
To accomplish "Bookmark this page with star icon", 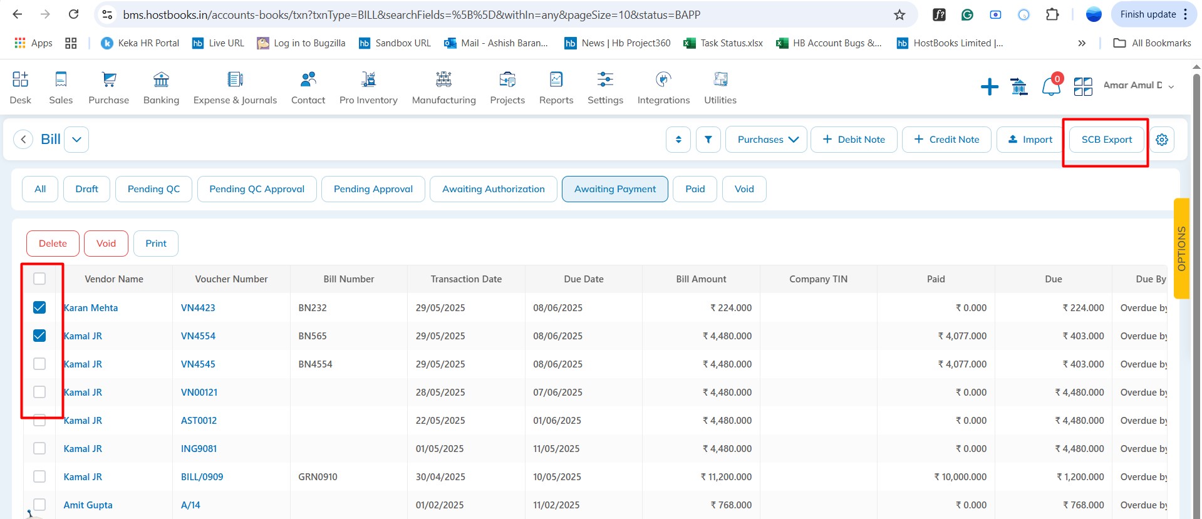I will [899, 14].
